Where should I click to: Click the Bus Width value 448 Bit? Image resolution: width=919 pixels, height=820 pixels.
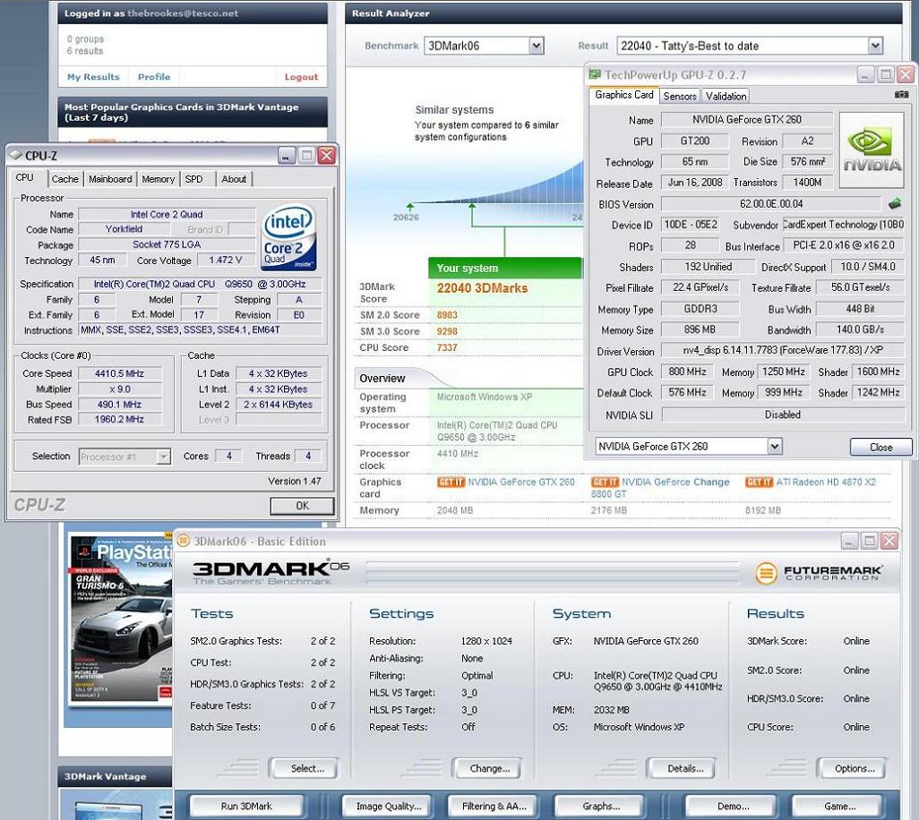pyautogui.click(x=860, y=309)
